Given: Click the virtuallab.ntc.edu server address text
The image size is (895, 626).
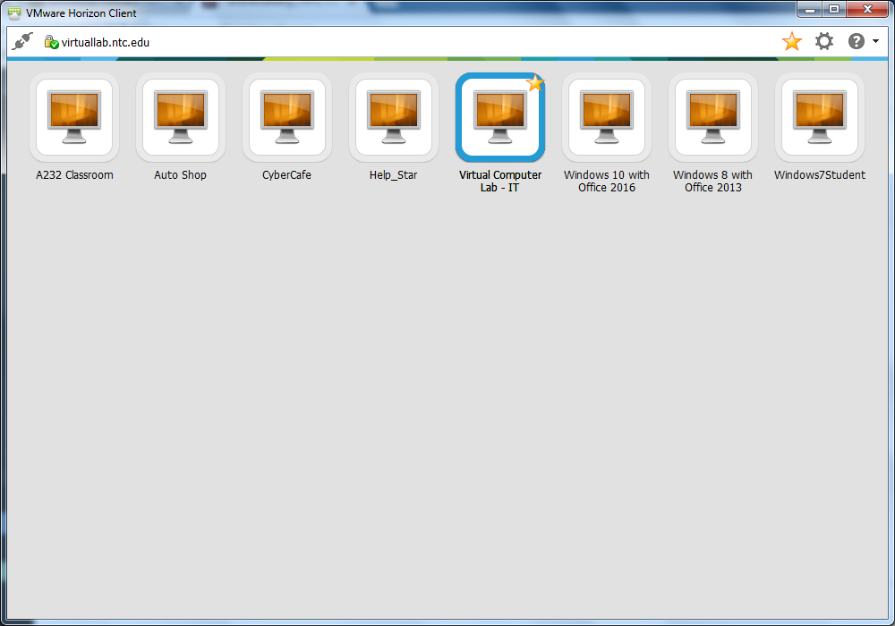Looking at the screenshot, I should (105, 42).
